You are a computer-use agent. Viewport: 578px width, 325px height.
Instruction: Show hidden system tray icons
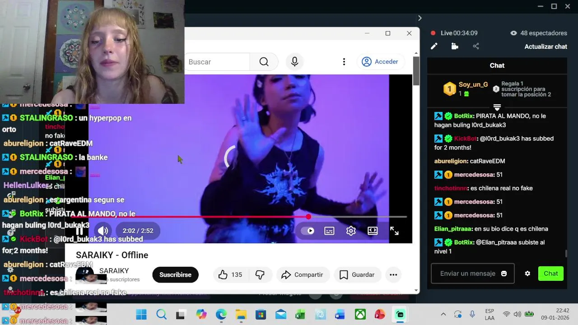click(x=443, y=314)
